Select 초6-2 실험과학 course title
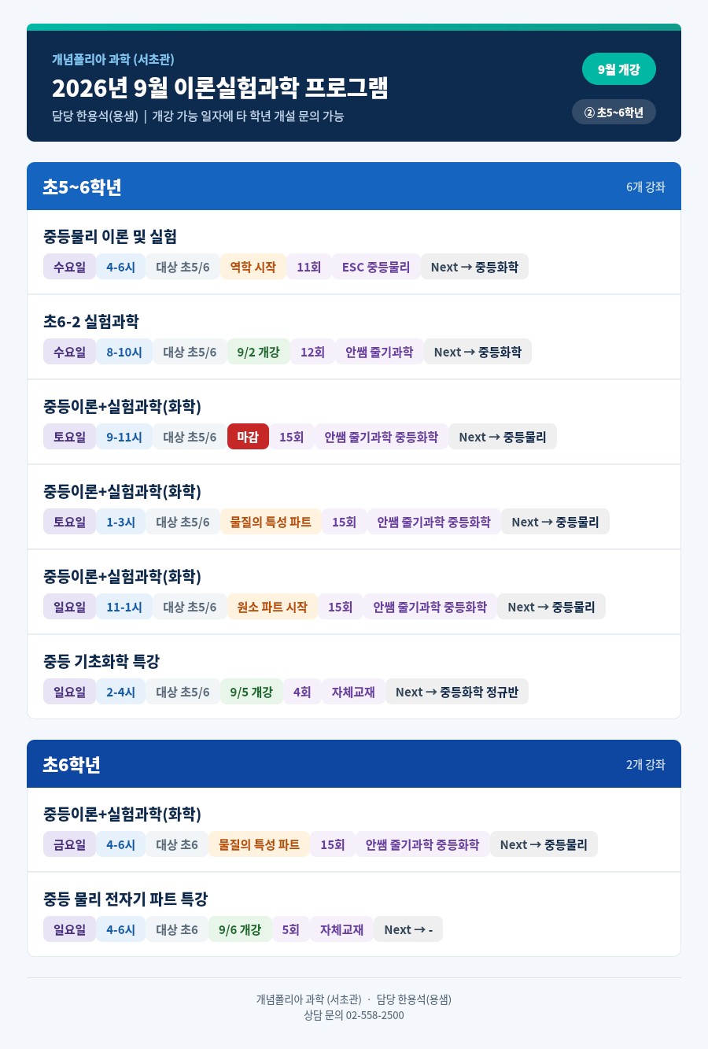 pos(91,322)
